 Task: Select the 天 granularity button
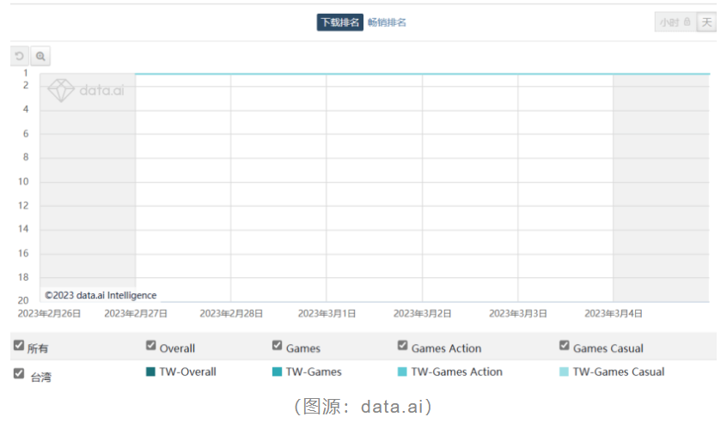(x=706, y=22)
